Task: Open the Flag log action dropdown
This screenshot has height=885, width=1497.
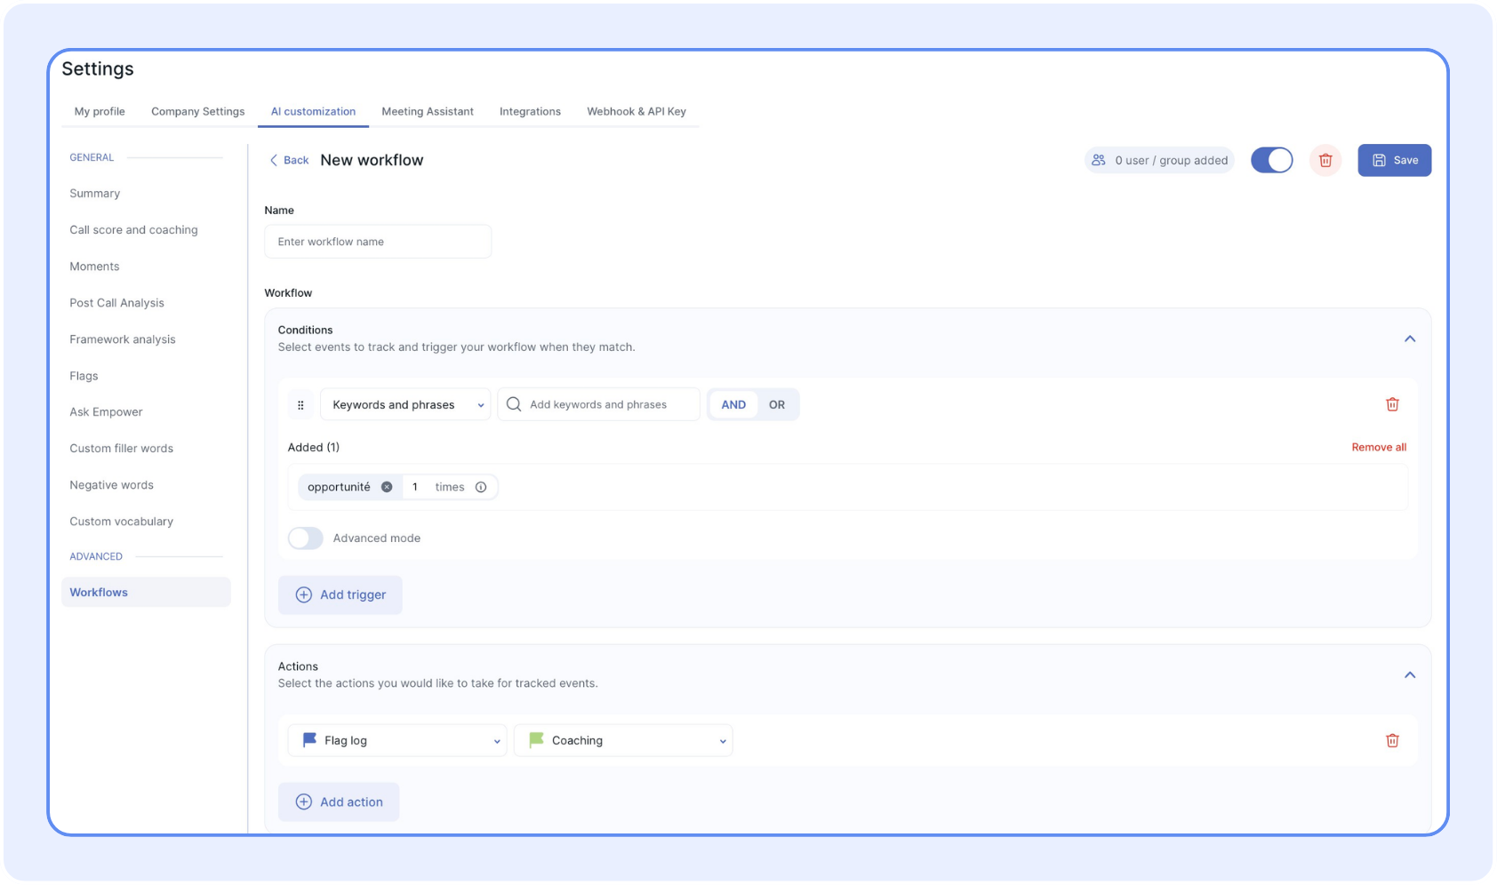Action: (397, 740)
